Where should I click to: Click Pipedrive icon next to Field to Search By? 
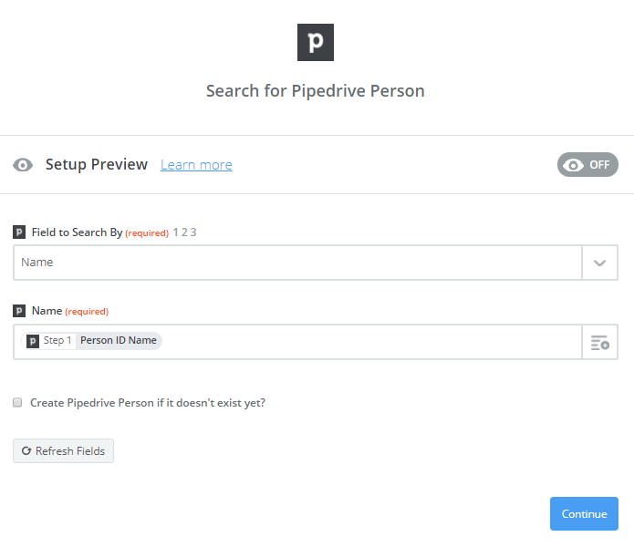coord(19,232)
